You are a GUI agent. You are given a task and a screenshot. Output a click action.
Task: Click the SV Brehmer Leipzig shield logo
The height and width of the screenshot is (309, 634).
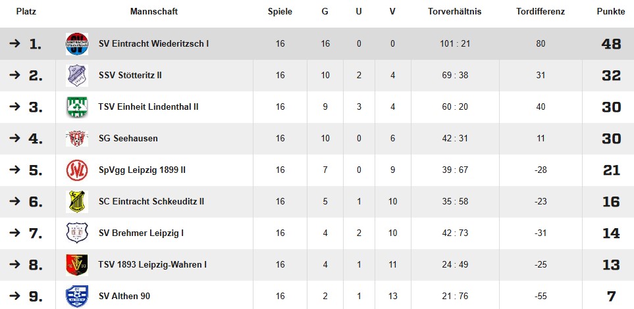pos(77,233)
